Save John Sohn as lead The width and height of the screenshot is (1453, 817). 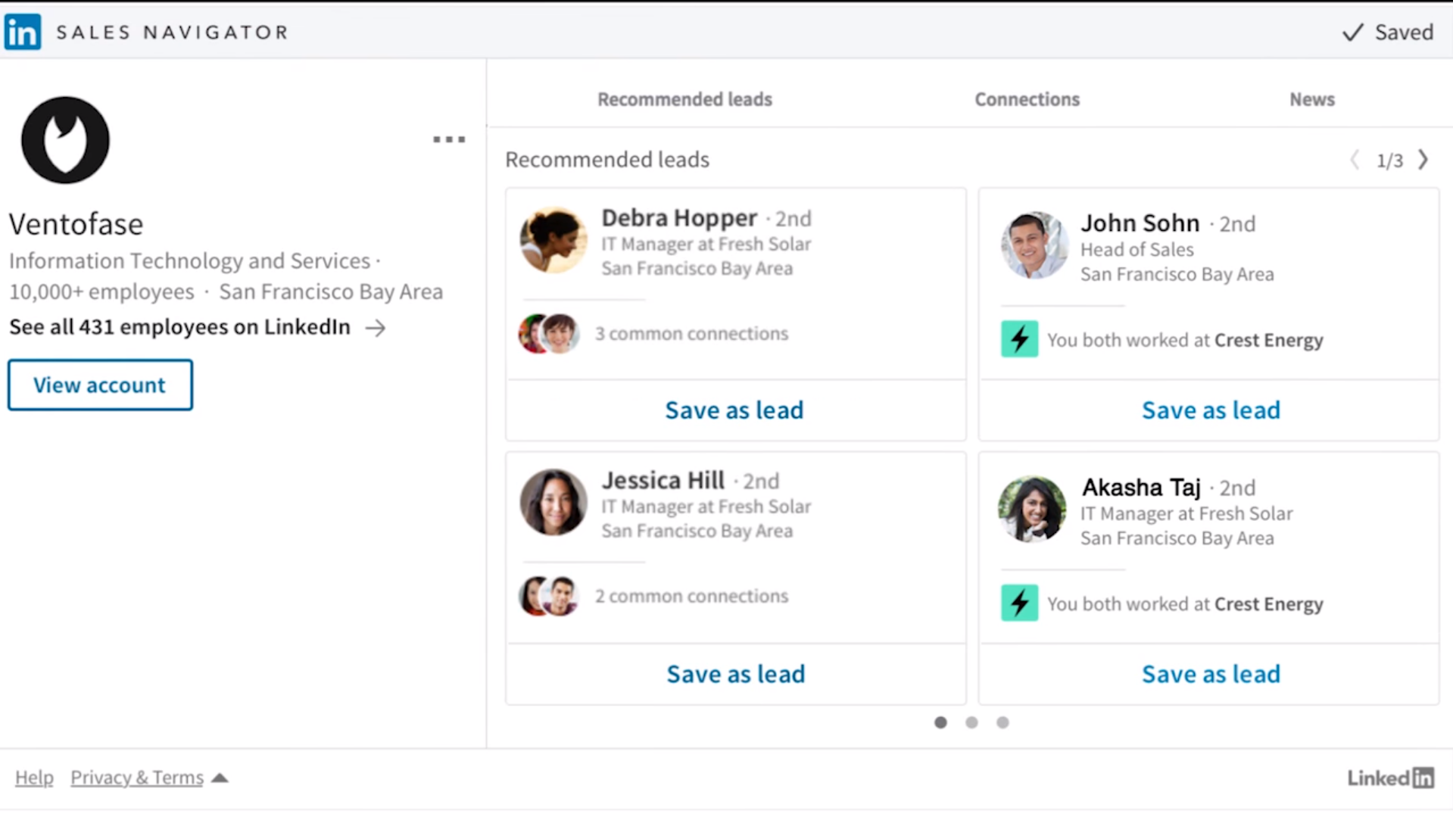(x=1211, y=410)
